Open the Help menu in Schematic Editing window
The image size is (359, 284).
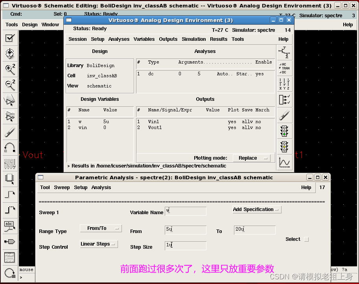tap(348, 24)
